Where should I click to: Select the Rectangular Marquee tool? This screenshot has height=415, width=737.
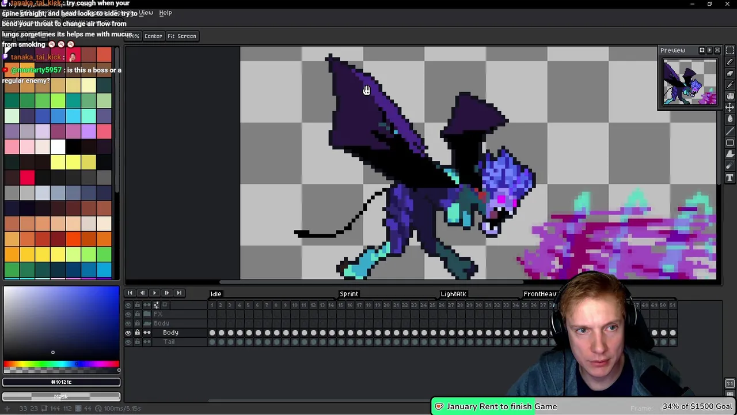730,50
